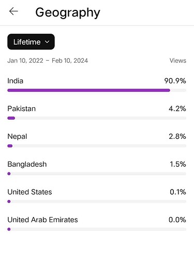Image resolution: width=194 pixels, height=259 pixels.
Task: Click India's 90.9% value
Action: tap(175, 81)
